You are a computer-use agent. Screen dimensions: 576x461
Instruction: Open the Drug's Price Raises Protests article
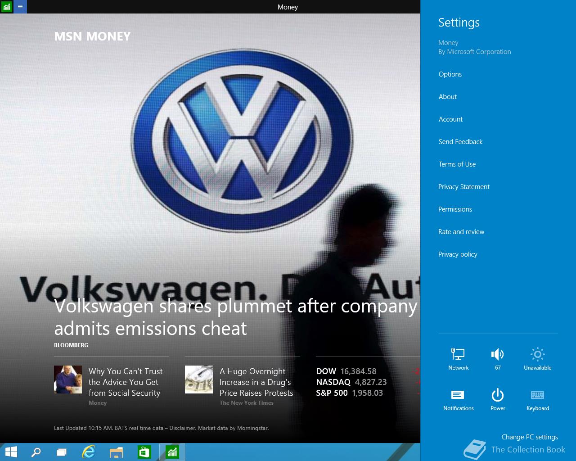pyautogui.click(x=256, y=382)
